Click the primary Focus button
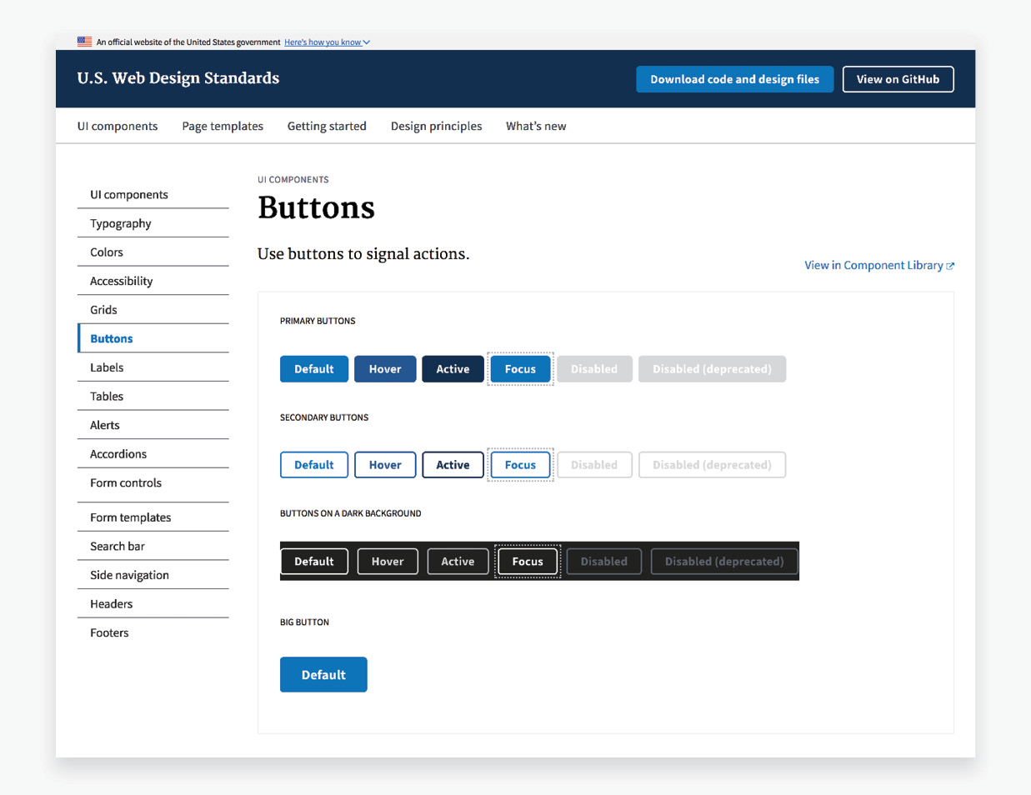 point(520,369)
